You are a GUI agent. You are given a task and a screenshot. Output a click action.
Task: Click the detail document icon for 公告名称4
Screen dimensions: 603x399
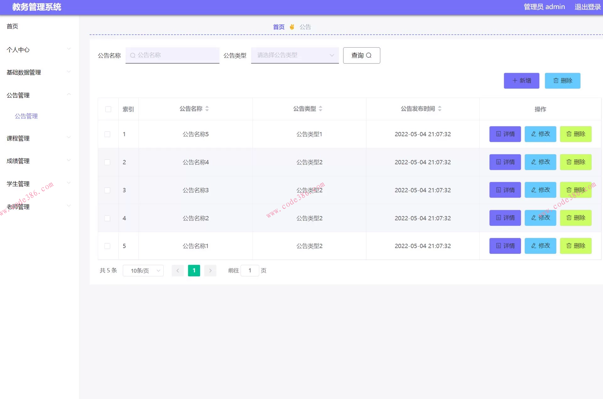(498, 162)
